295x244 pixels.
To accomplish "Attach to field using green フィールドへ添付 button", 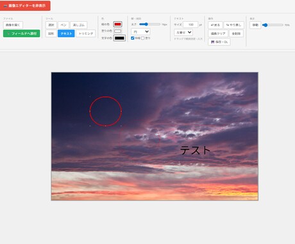I will (22, 33).
